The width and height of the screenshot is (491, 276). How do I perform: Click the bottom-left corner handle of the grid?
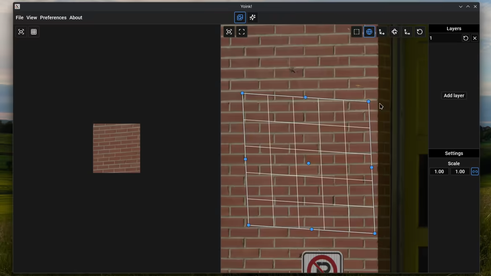[248, 225]
